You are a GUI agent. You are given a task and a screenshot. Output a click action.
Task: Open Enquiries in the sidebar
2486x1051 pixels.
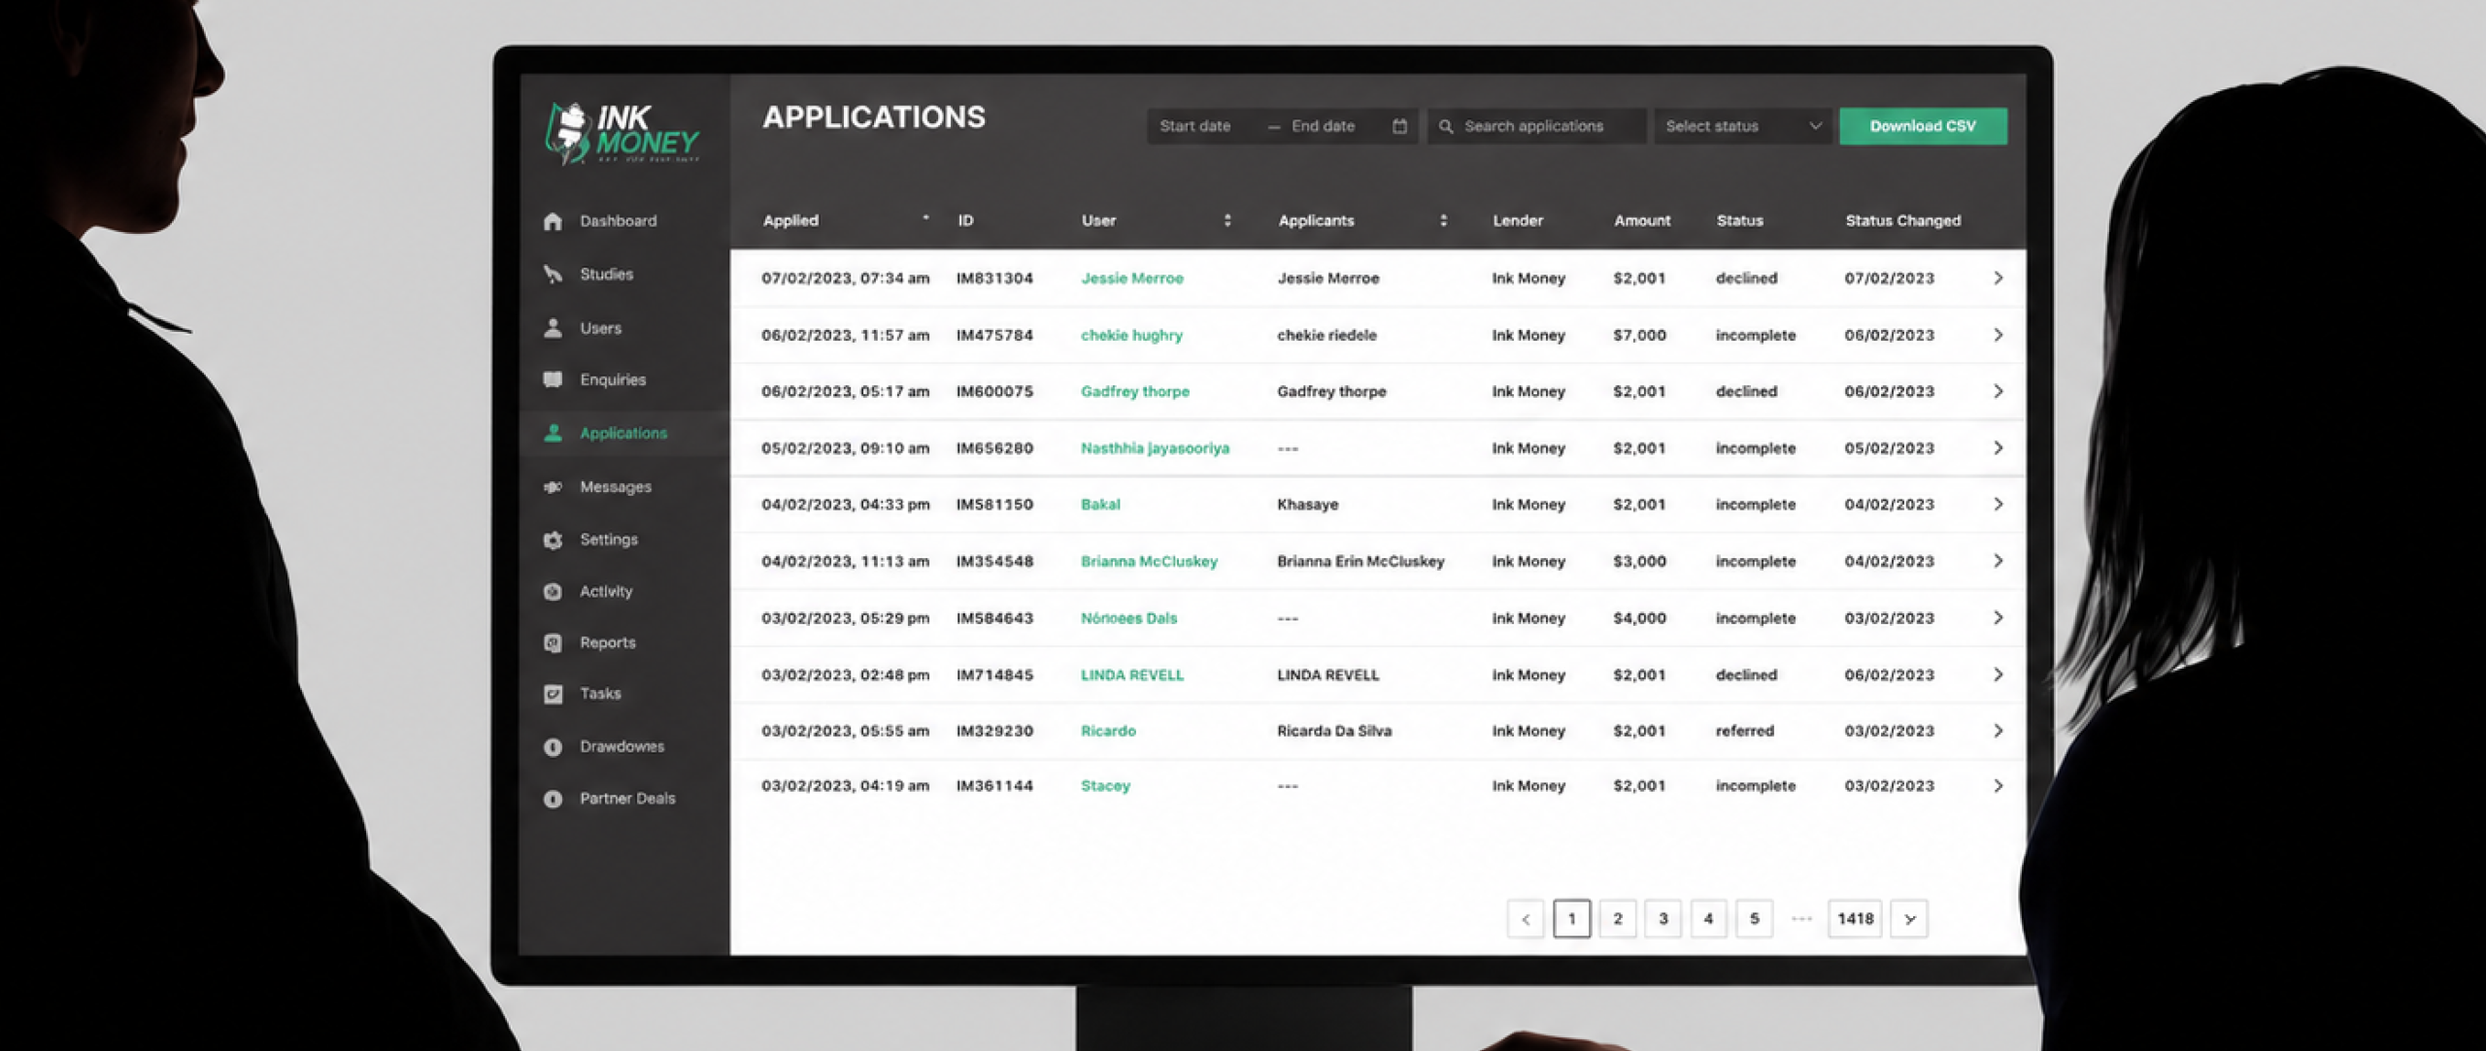tap(613, 379)
